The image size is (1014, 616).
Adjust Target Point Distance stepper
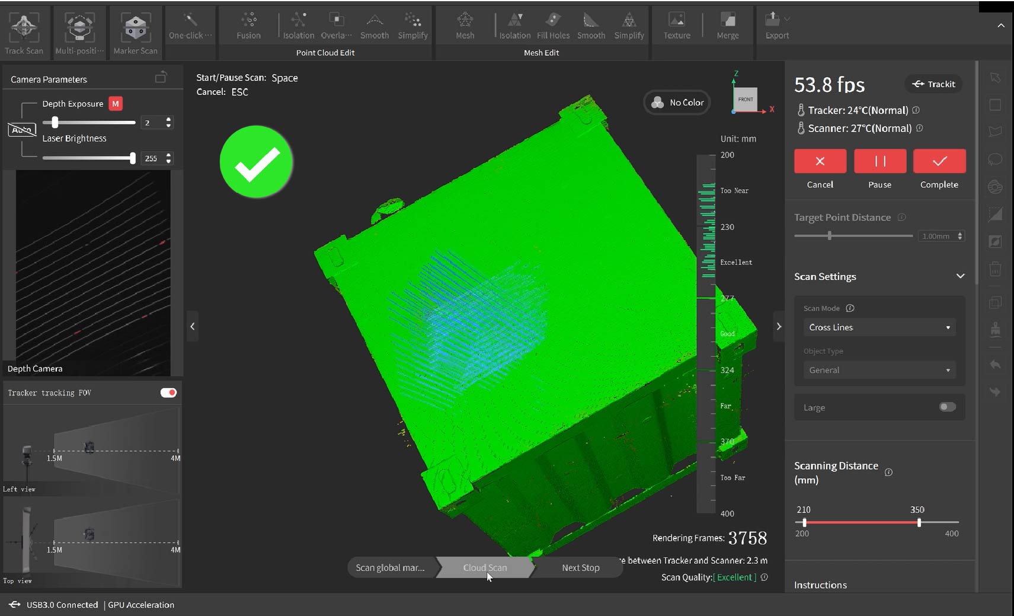(x=960, y=236)
